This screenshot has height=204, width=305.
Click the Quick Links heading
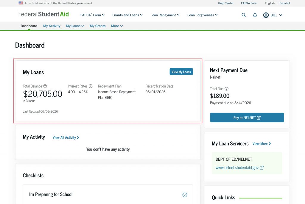coord(223,197)
